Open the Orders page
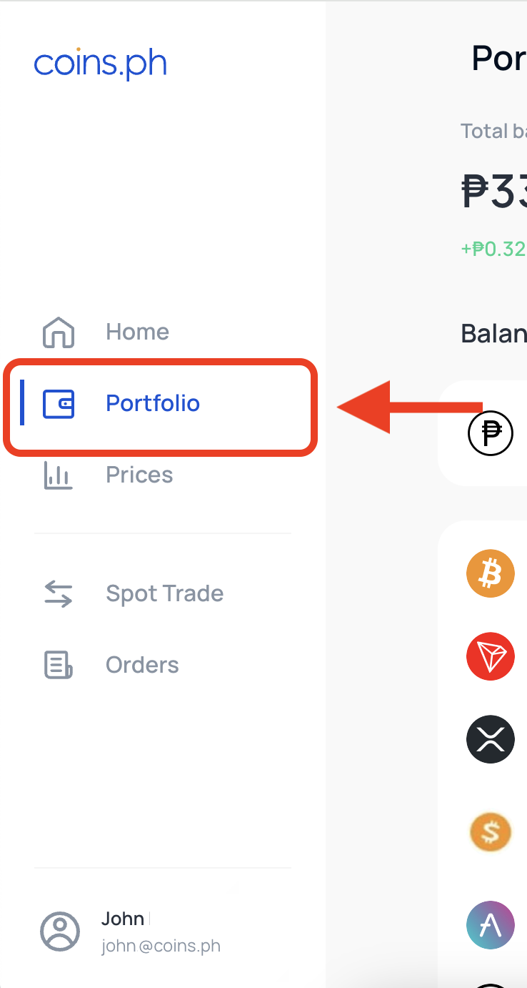The image size is (527, 988). coord(142,666)
